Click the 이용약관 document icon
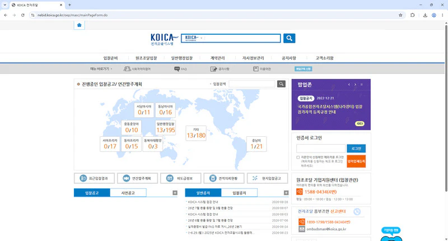This screenshot has width=448, height=241. pyautogui.click(x=256, y=69)
